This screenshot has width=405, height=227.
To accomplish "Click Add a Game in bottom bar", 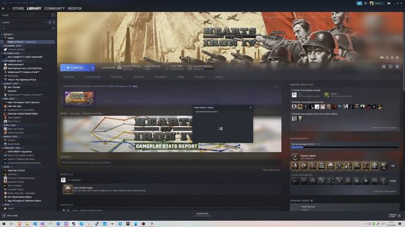I will (10, 216).
